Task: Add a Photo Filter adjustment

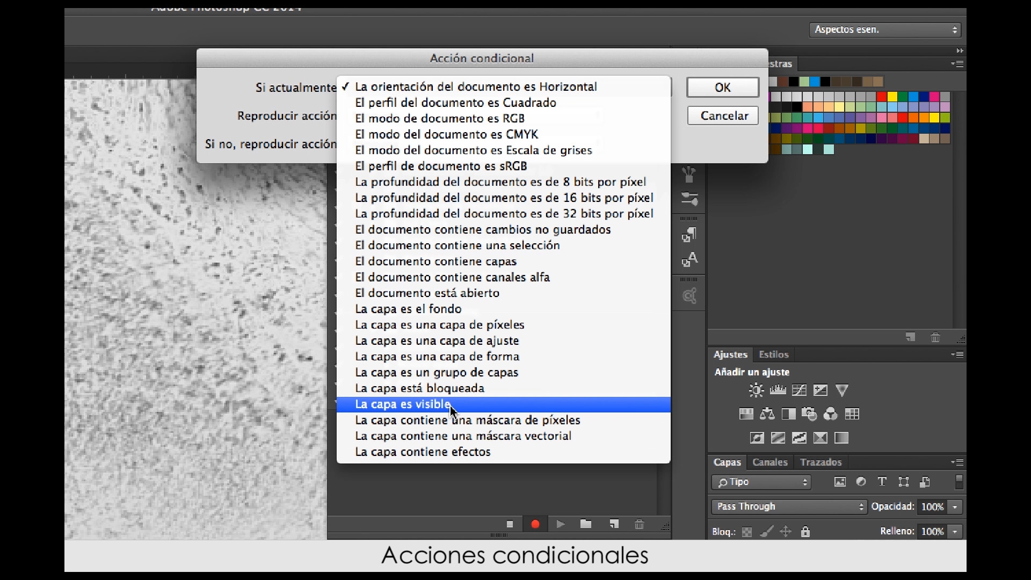Action: coord(809,414)
